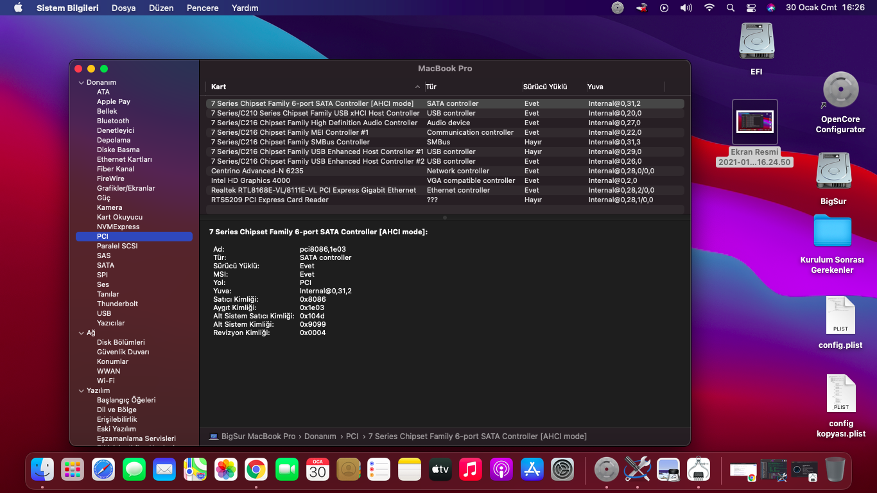Open the App Store dock icon
The height and width of the screenshot is (493, 877).
(532, 470)
